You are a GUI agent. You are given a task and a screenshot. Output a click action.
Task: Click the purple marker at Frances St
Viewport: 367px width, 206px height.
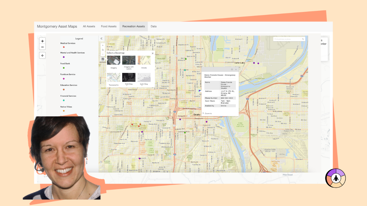click(x=140, y=159)
